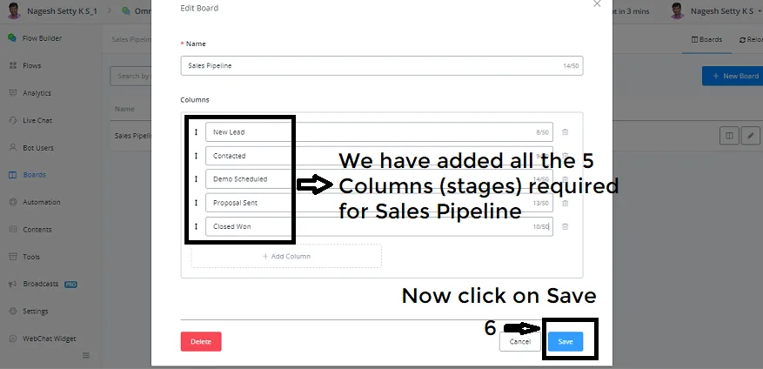Click the trash icon beside Proposal Sent

(565, 203)
